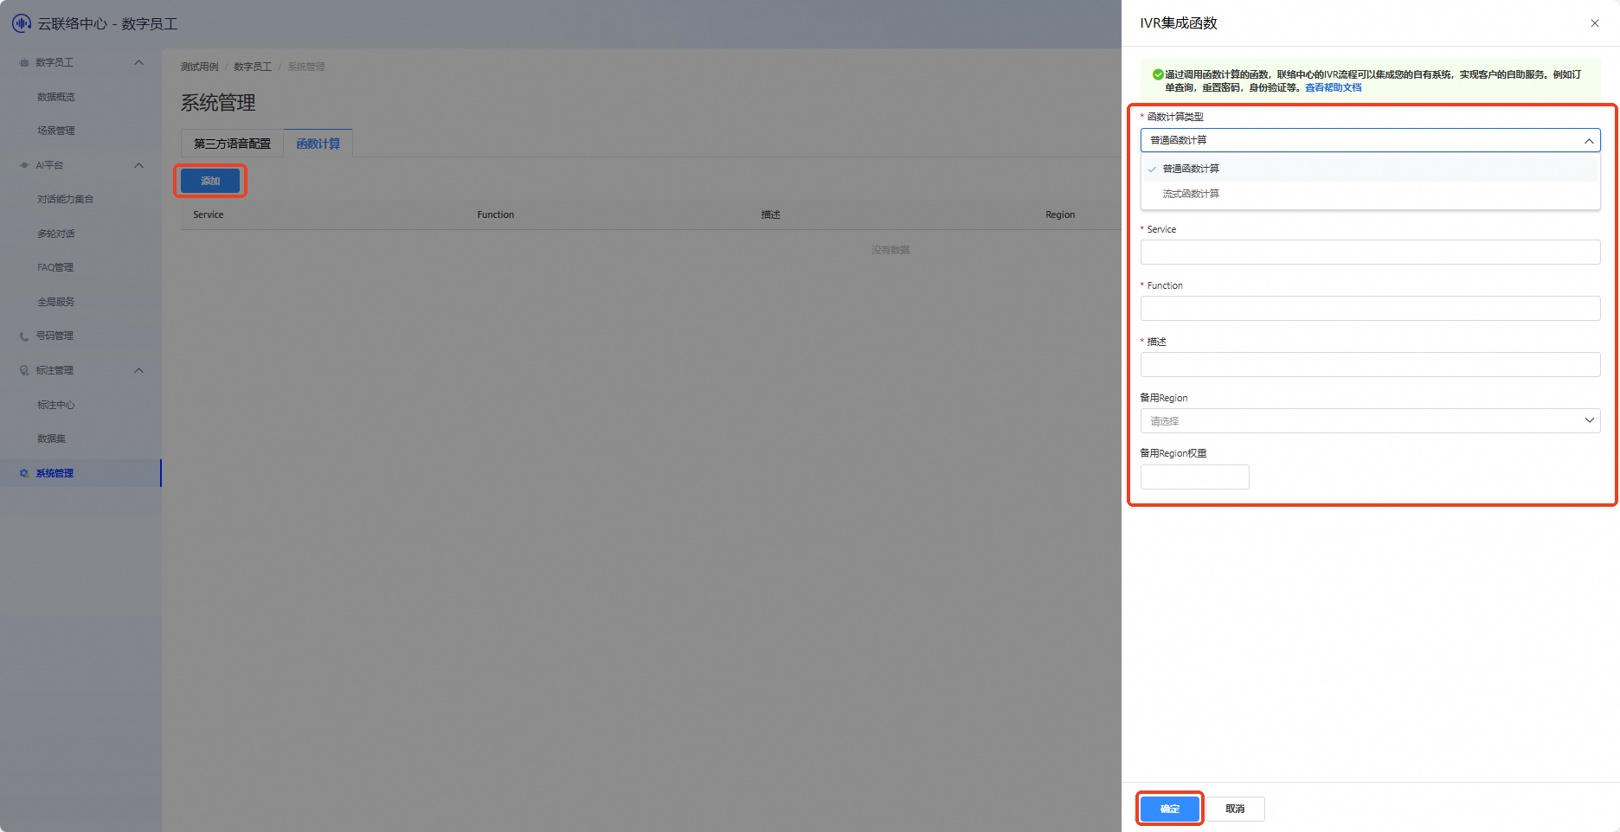Open the 备用Region dropdown
1620x832 pixels.
(x=1371, y=420)
